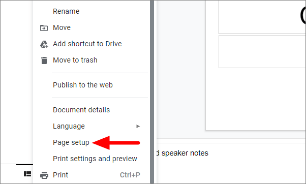The image size is (306, 184).
Task: Select the slide title text box
Action: pyautogui.click(x=262, y=17)
